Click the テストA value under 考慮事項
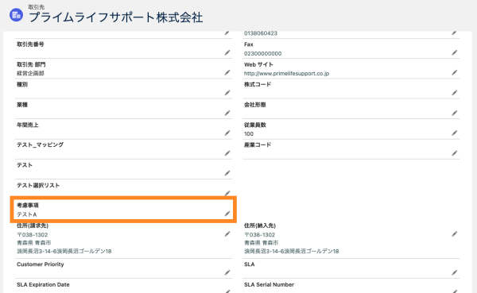The image size is (477, 293). pos(27,214)
